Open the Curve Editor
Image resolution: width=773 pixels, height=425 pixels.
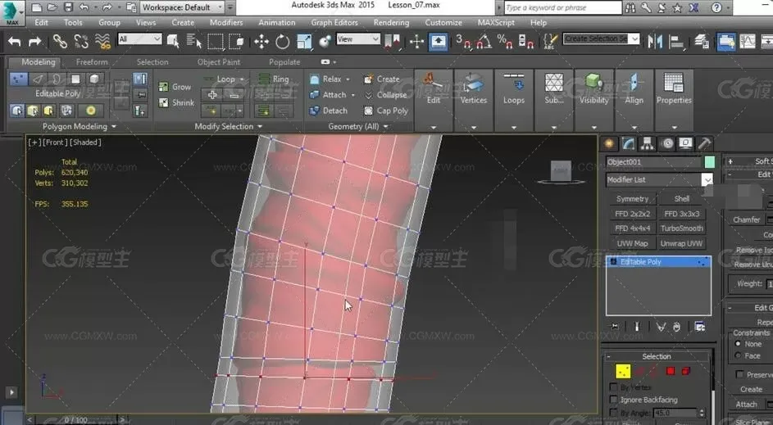[748, 42]
